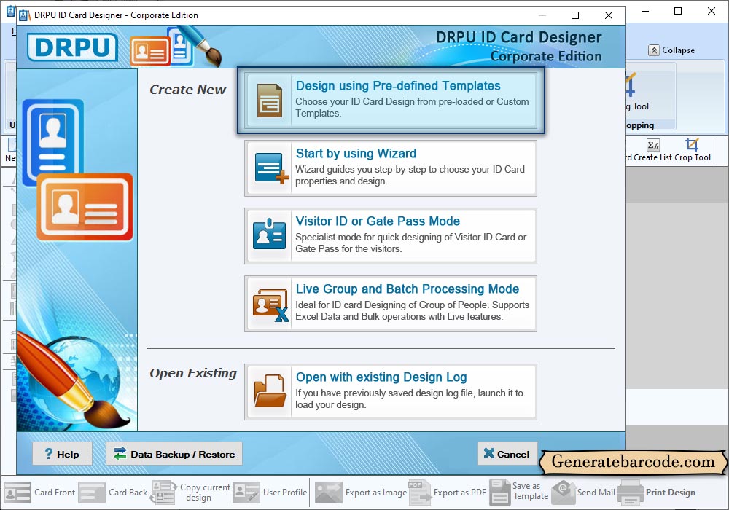729x510 pixels.
Task: Maximize the DRPU ID Card Designer dialog
Action: (x=575, y=15)
